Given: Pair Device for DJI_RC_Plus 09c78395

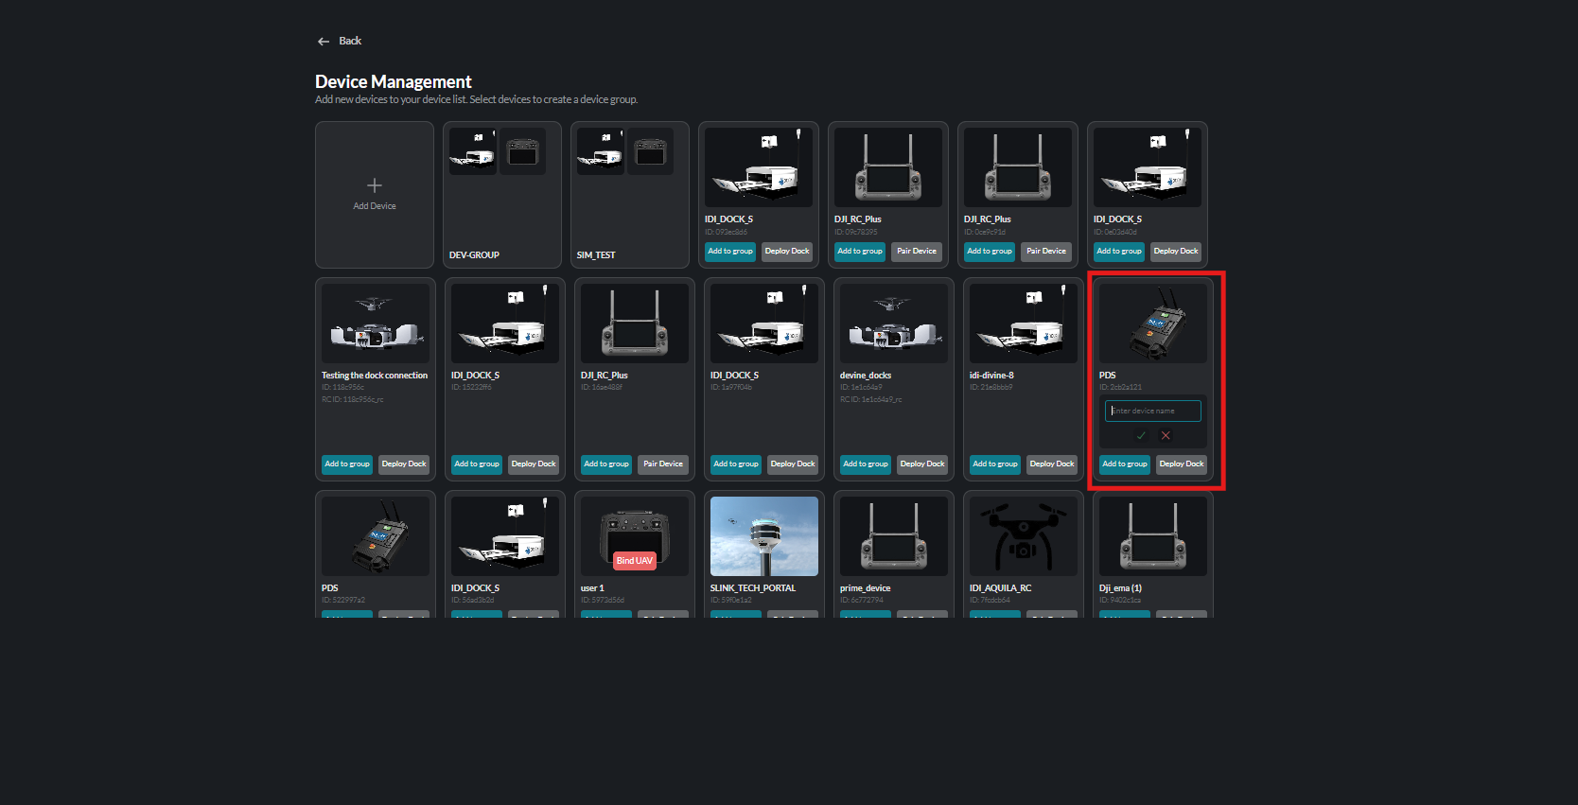Looking at the screenshot, I should click(917, 252).
